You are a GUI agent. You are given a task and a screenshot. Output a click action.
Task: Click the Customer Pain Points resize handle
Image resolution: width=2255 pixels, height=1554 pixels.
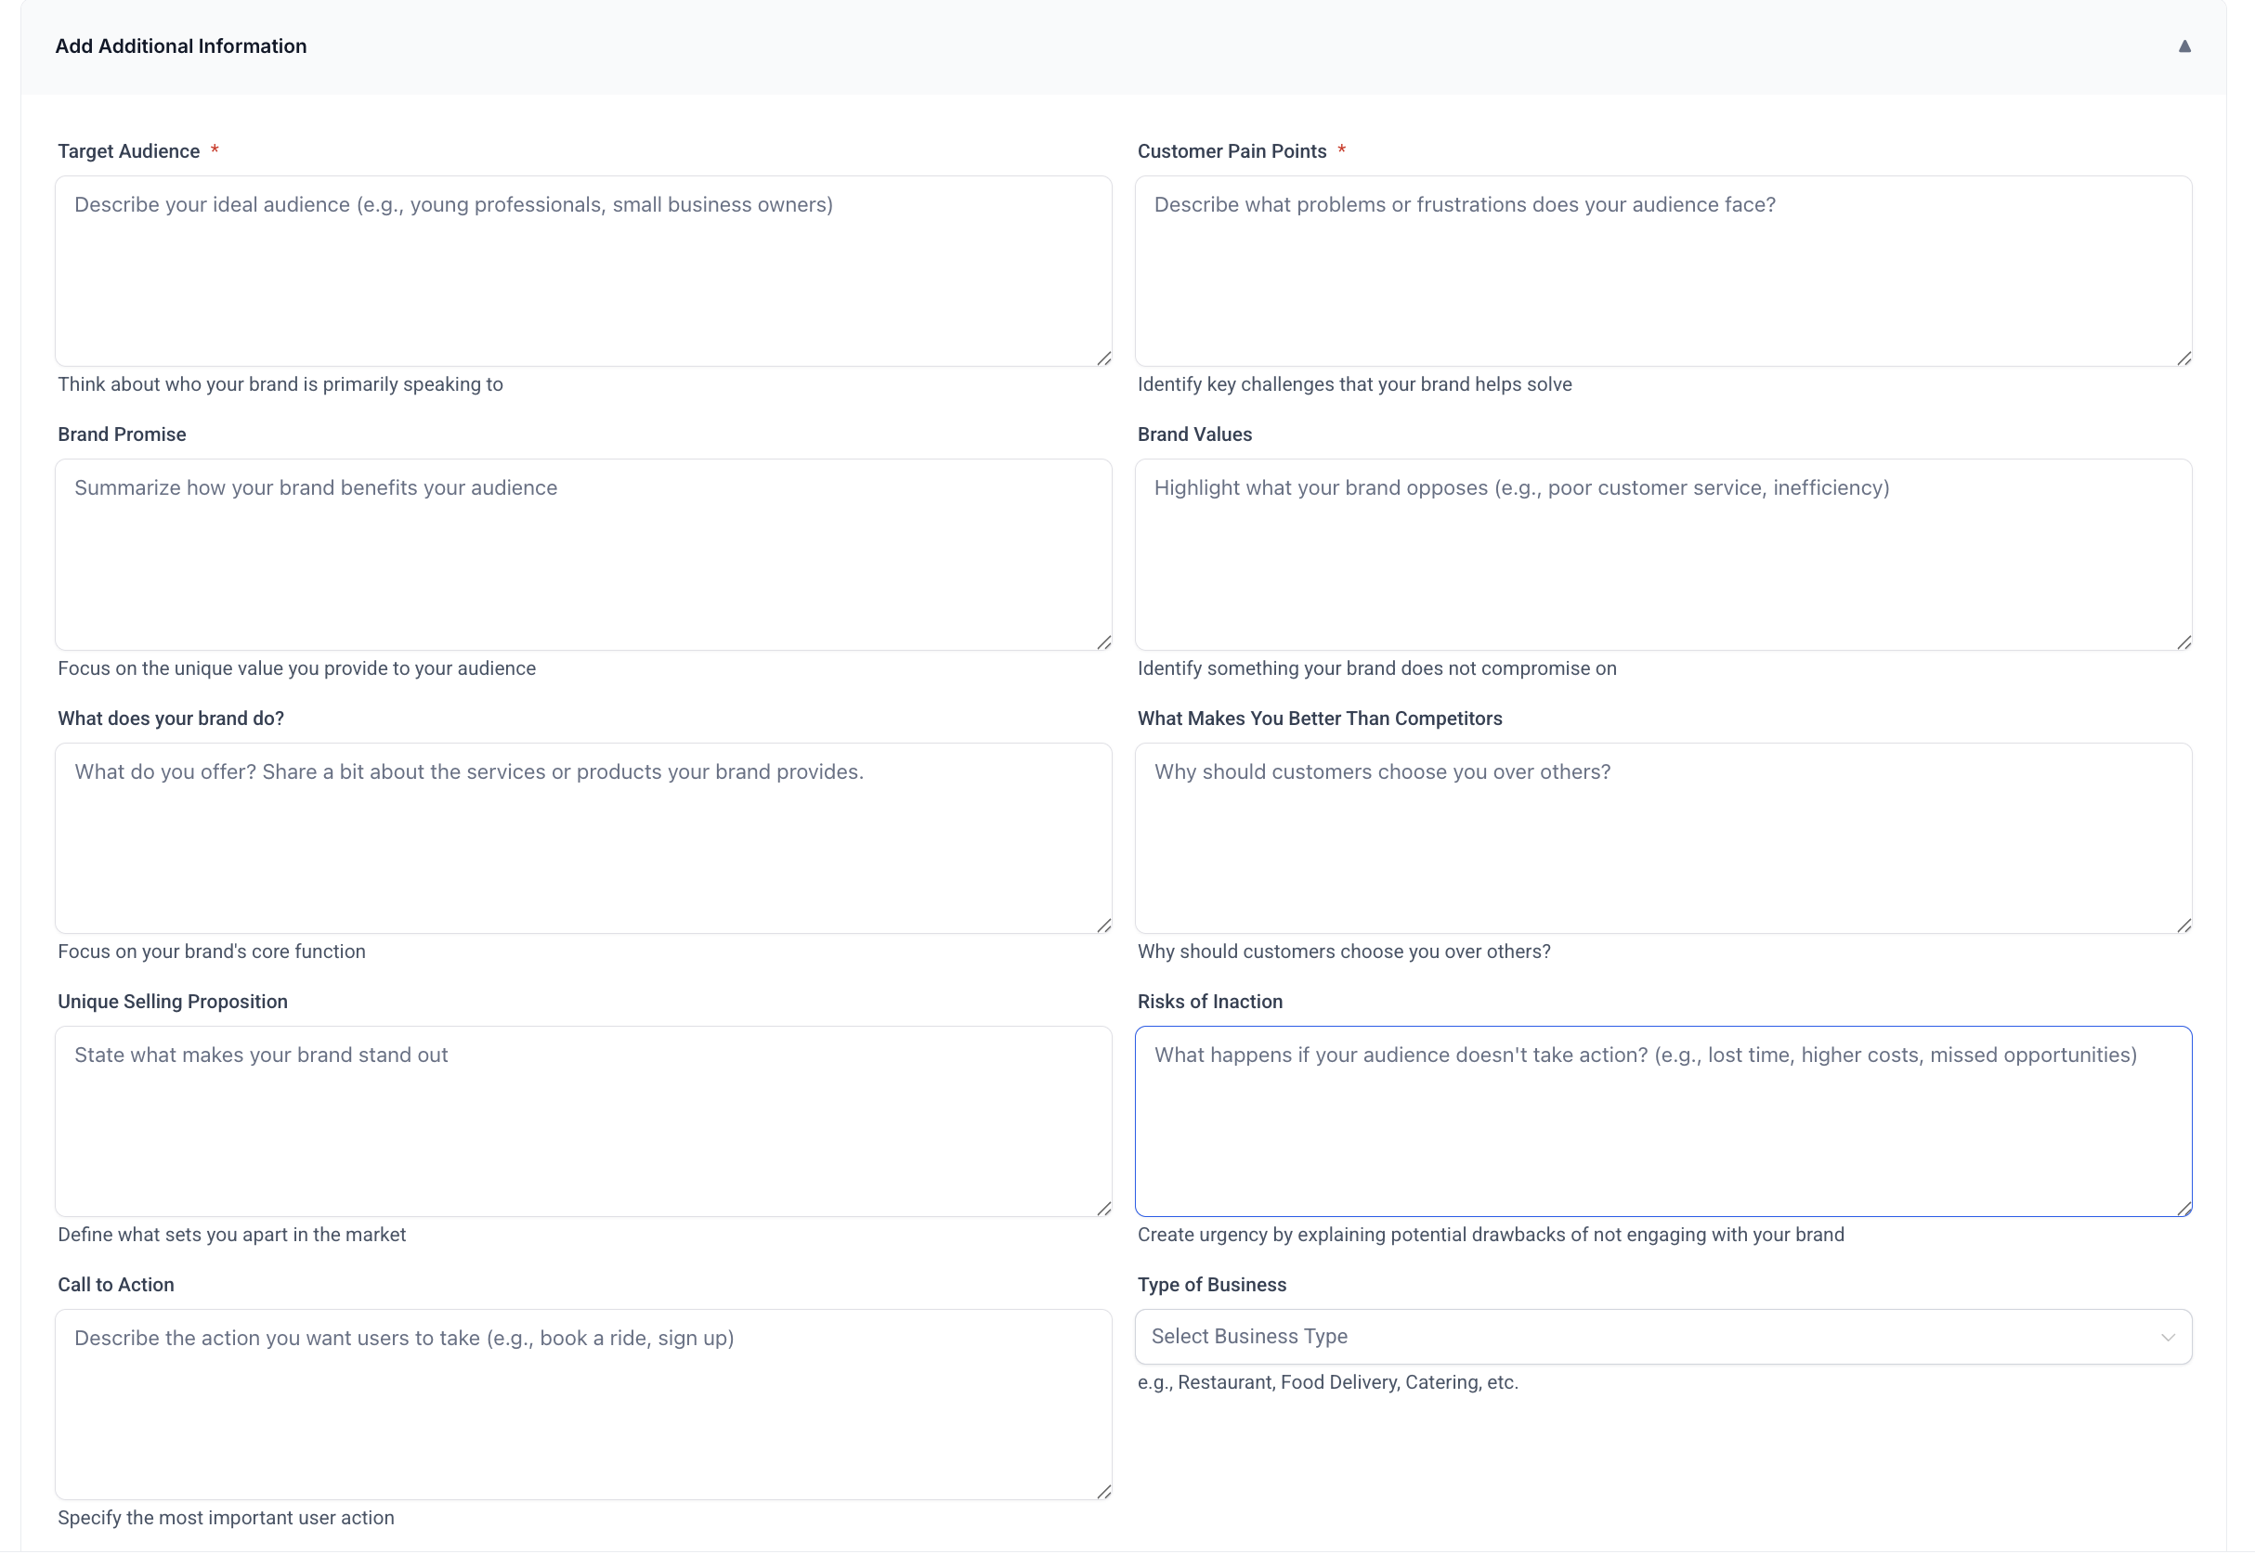2183,359
